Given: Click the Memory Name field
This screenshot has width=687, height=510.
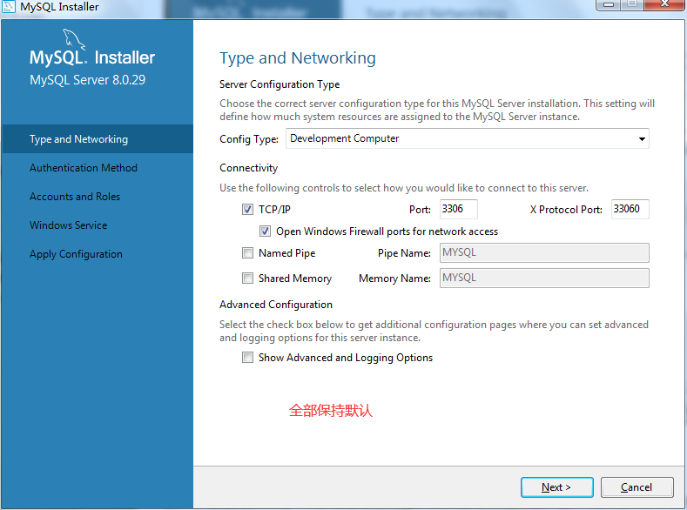Looking at the screenshot, I should pyautogui.click(x=544, y=278).
